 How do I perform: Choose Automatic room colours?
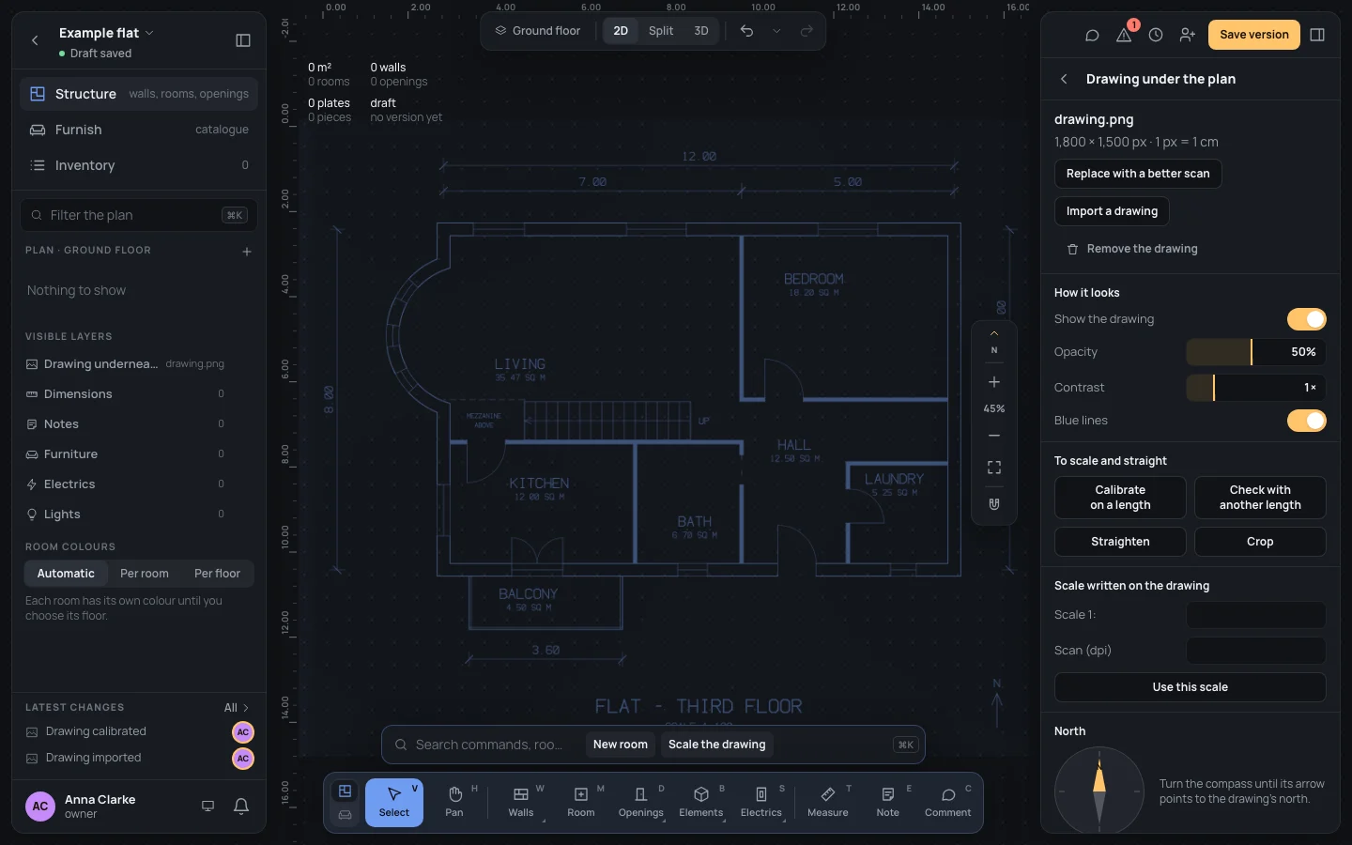66,574
